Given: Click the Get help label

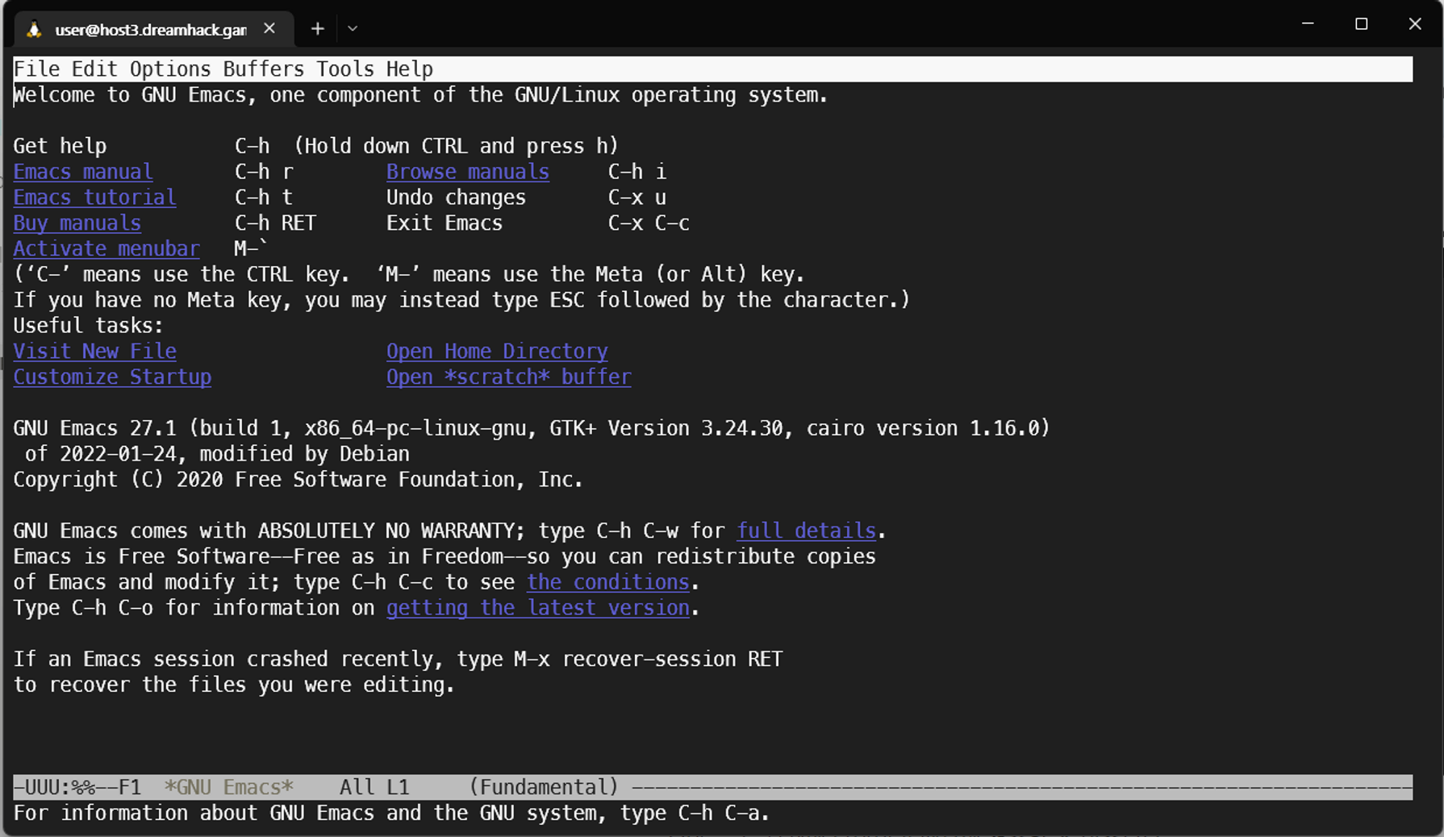Looking at the screenshot, I should [60, 146].
